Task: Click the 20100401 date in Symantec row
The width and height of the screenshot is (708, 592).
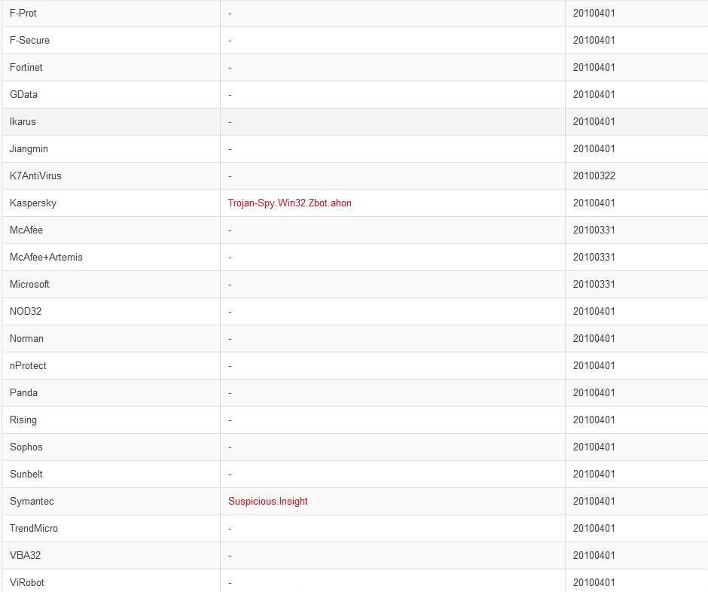Action: (594, 501)
